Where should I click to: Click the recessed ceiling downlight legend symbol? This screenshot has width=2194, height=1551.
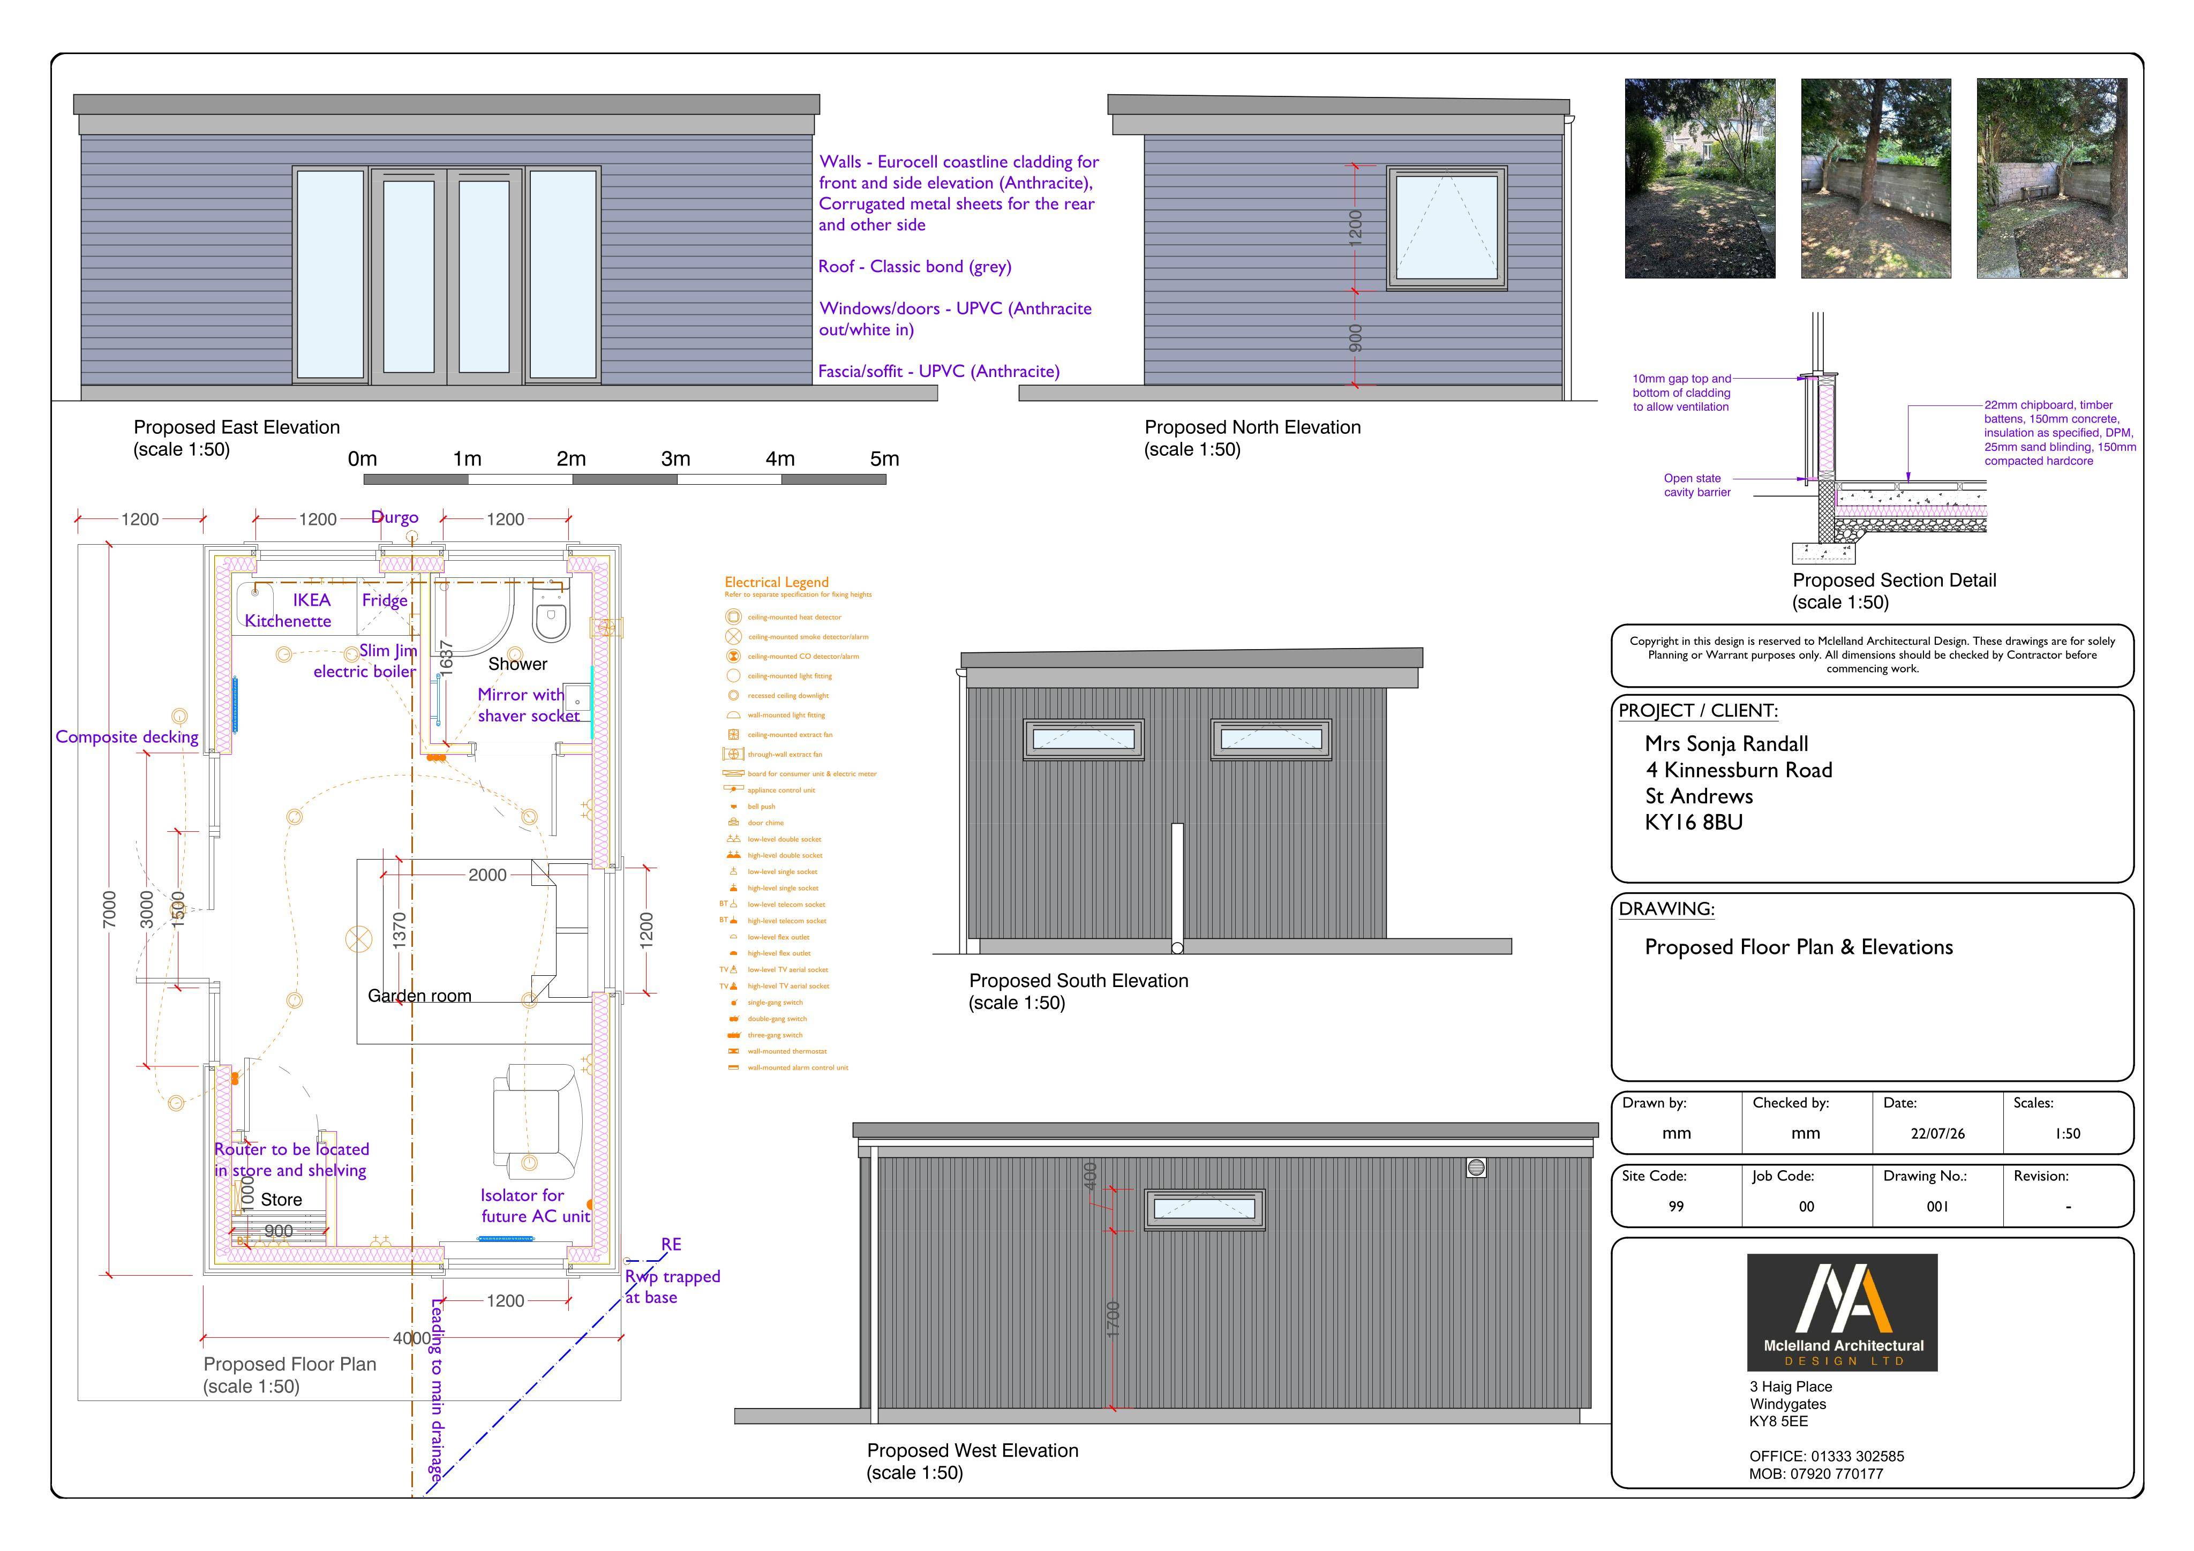point(733,696)
